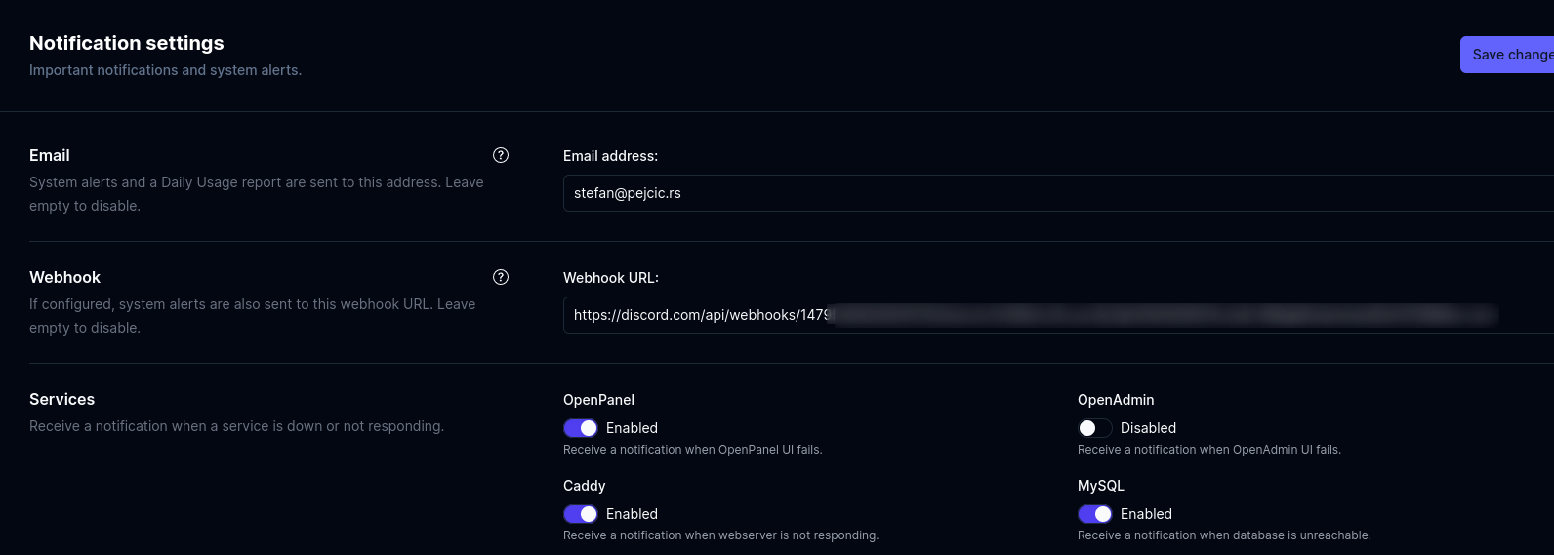Enable the OpenAdmin notification toggle
The height and width of the screenshot is (555, 1554).
click(x=1094, y=428)
